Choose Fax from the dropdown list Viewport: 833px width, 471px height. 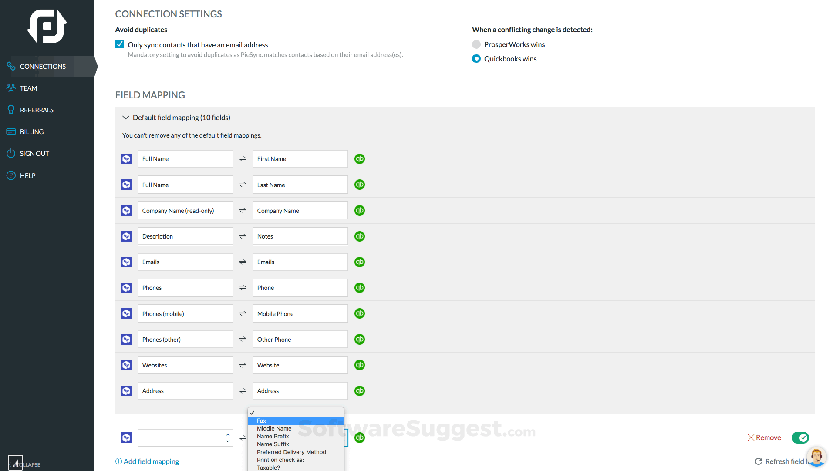coord(296,421)
